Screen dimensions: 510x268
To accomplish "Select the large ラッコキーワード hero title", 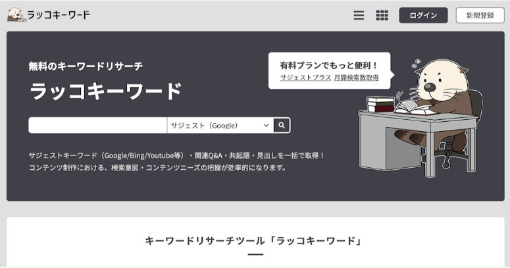I will tap(106, 91).
